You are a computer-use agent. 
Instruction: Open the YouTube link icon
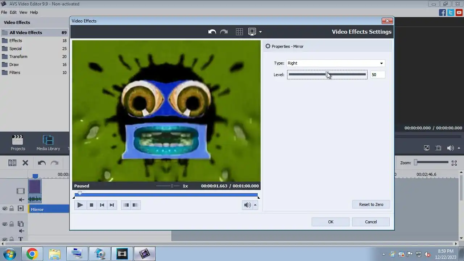(459, 13)
